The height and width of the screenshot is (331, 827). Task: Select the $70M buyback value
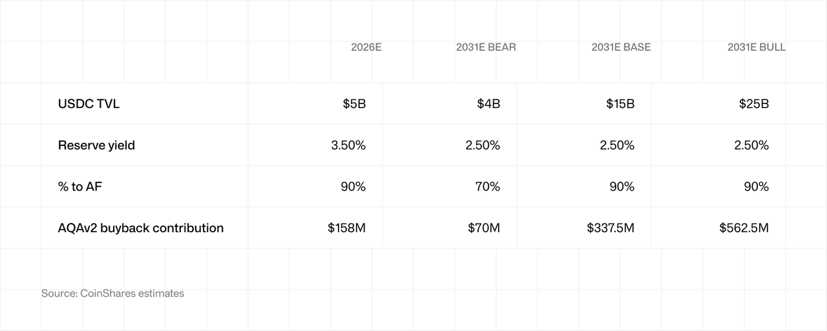[x=484, y=228]
